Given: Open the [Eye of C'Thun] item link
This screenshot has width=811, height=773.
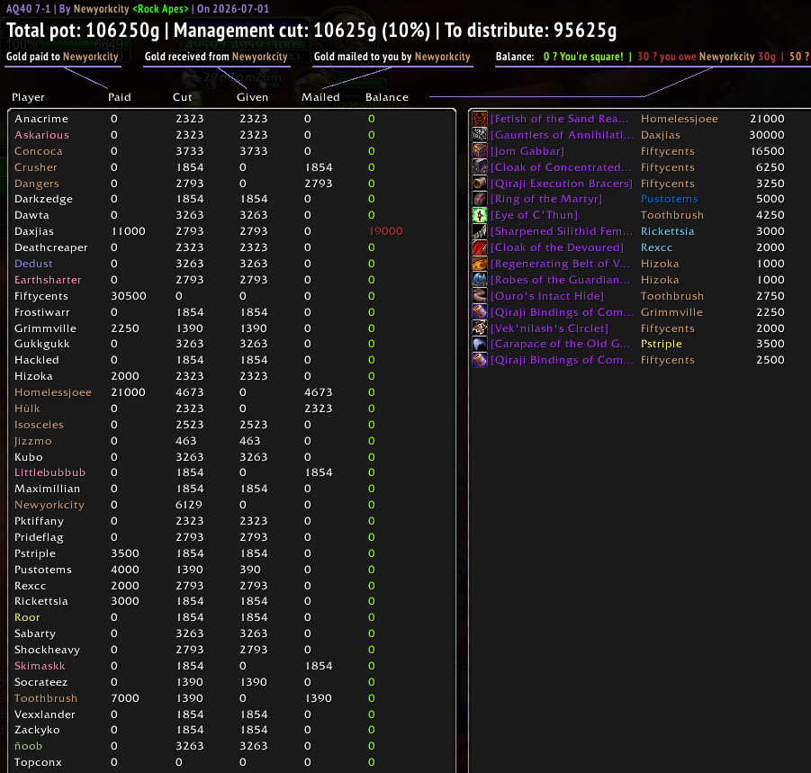Looking at the screenshot, I should pyautogui.click(x=535, y=215).
